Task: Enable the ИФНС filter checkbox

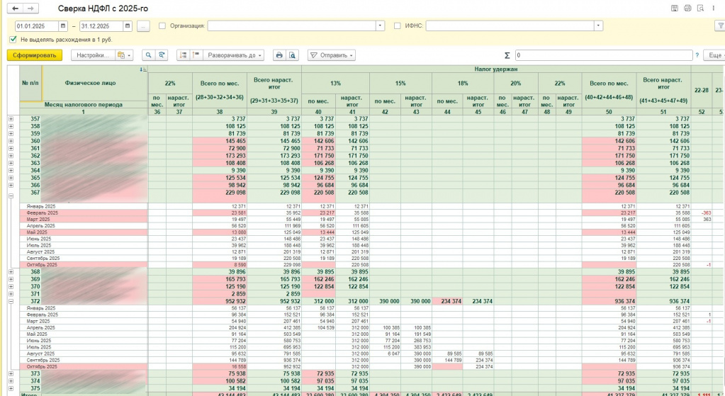Action: (x=397, y=26)
